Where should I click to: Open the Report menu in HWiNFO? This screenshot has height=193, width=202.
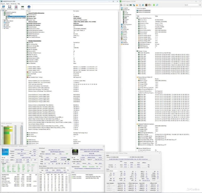coord(8,4)
